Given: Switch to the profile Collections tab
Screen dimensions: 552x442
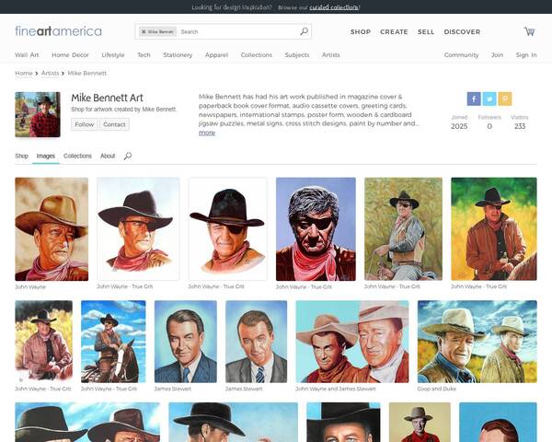Looking at the screenshot, I should tap(77, 156).
